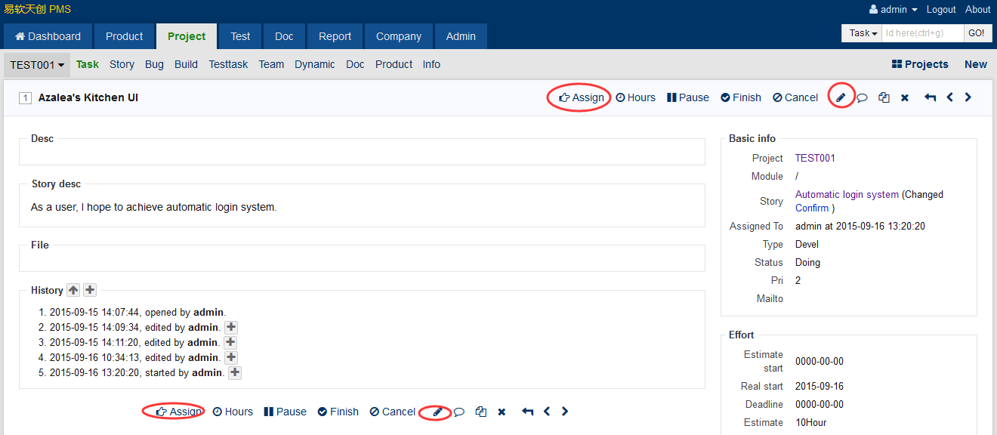Click the pencil edit icon in top toolbar
This screenshot has width=997, height=435.
pyautogui.click(x=841, y=97)
